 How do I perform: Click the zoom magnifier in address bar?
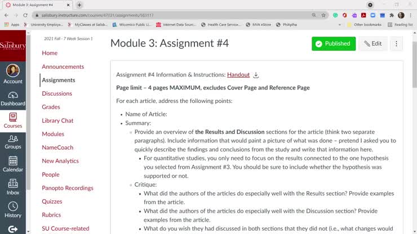(314, 15)
